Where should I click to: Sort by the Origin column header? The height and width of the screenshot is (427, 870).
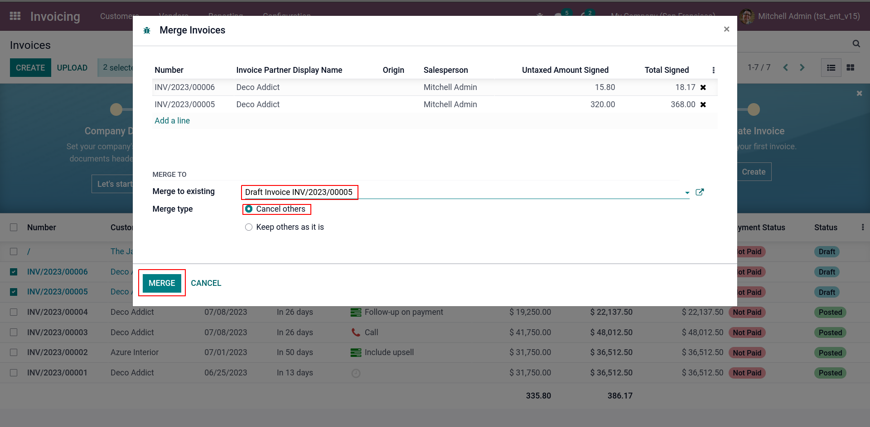[393, 70]
